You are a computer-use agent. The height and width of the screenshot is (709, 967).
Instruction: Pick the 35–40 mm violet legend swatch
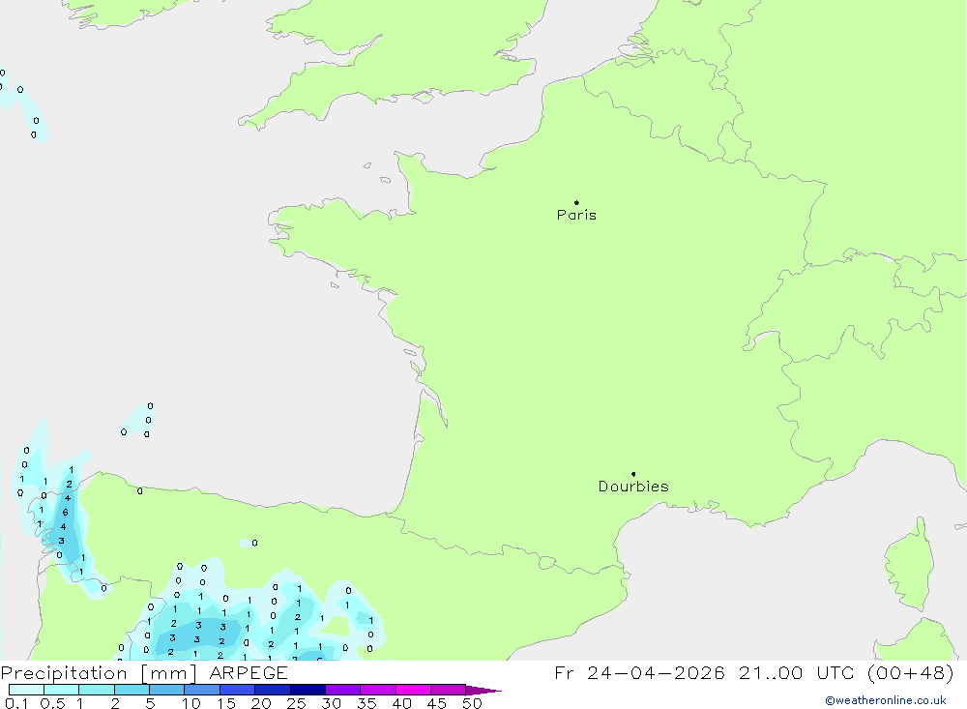click(x=378, y=690)
